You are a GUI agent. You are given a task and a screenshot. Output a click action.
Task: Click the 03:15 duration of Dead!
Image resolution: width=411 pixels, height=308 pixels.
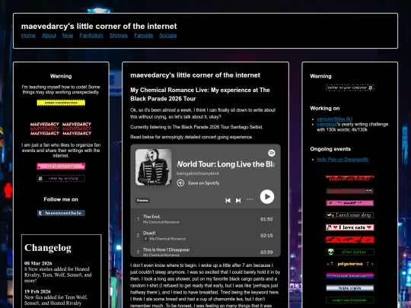[x=266, y=236]
